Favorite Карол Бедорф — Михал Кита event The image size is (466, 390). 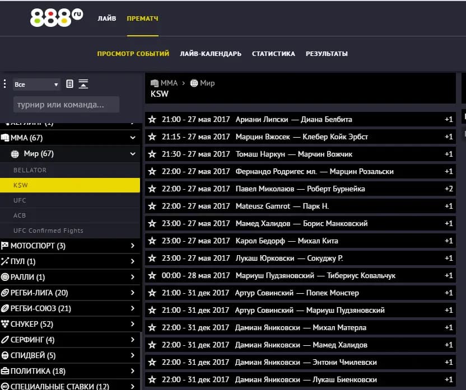pos(152,241)
